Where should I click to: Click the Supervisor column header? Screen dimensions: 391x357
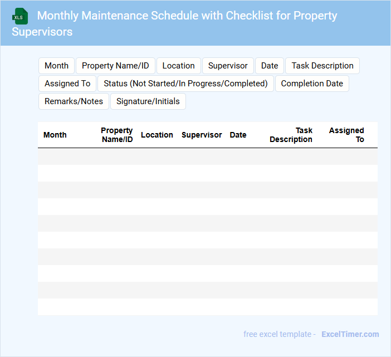tap(202, 135)
